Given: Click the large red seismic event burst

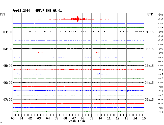Looking at the screenshot, I should tap(78, 19).
